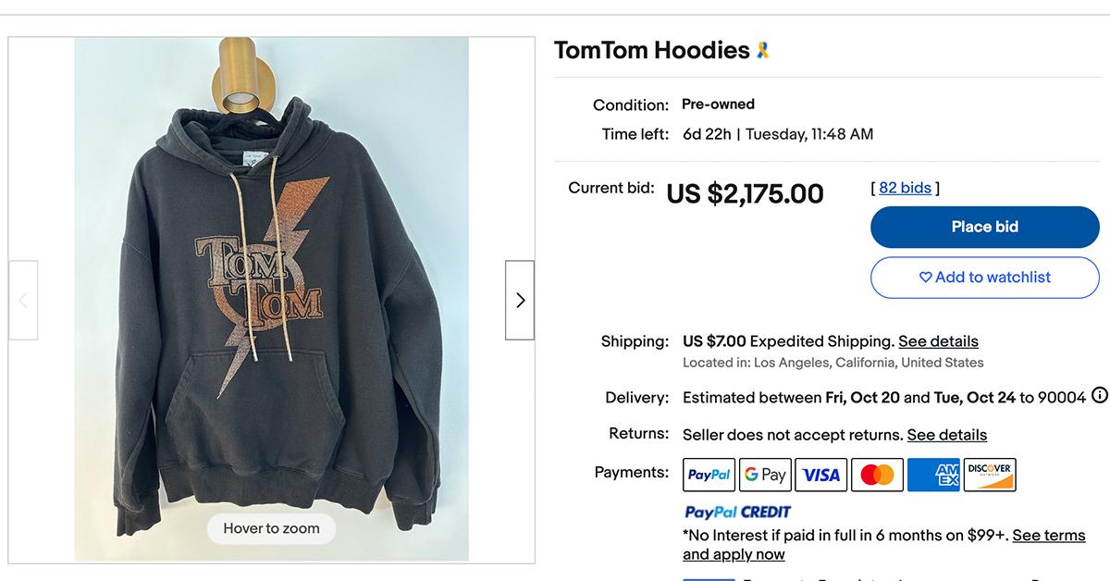Click the Hover to zoom label
Image resolution: width=1110 pixels, height=581 pixels.
pyautogui.click(x=271, y=528)
